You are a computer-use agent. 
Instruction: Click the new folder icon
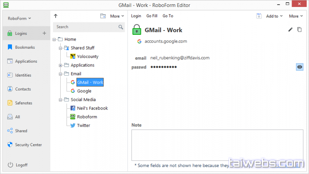click(103, 16)
